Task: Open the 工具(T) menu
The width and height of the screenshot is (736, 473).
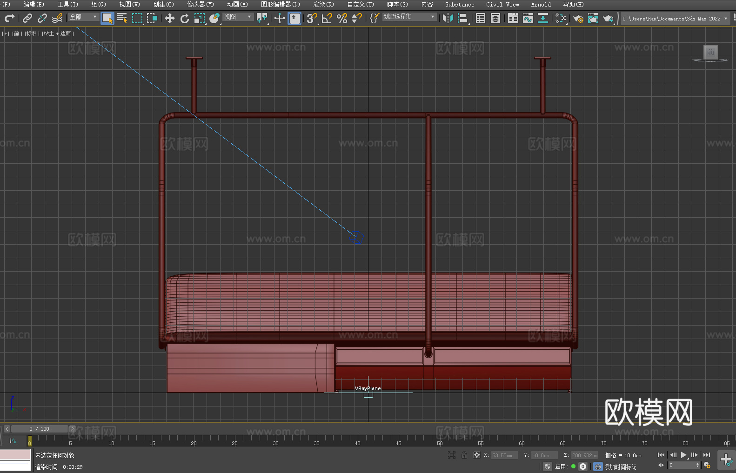Action: tap(67, 4)
